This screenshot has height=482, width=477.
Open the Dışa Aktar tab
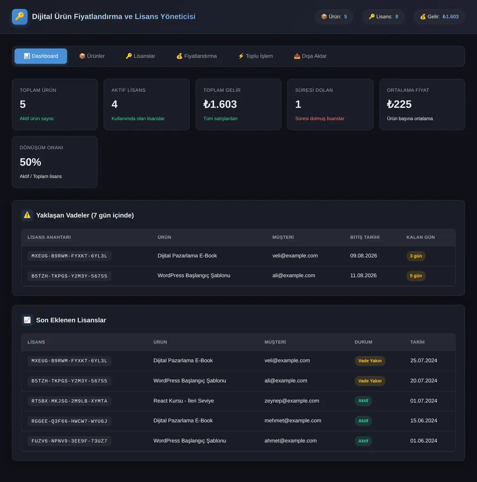pyautogui.click(x=310, y=56)
